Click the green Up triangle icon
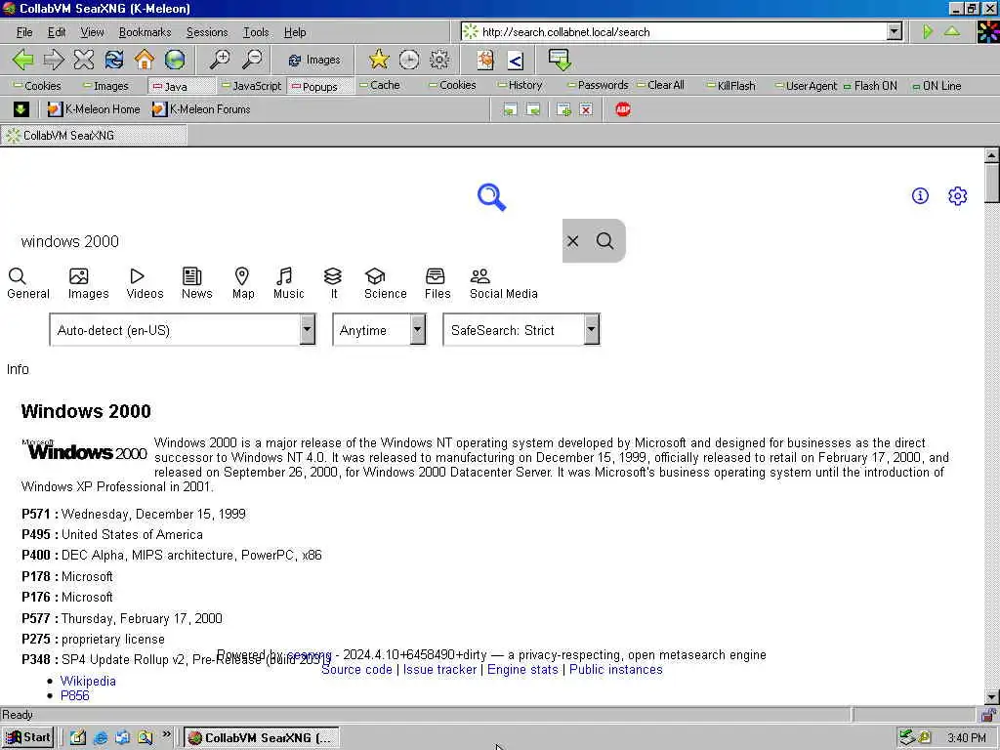1000x750 pixels. [x=951, y=31]
